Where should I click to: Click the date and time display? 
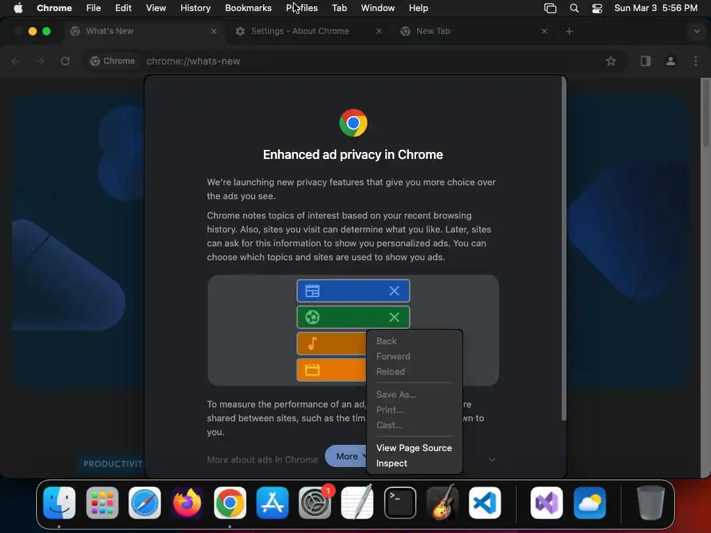pyautogui.click(x=655, y=8)
